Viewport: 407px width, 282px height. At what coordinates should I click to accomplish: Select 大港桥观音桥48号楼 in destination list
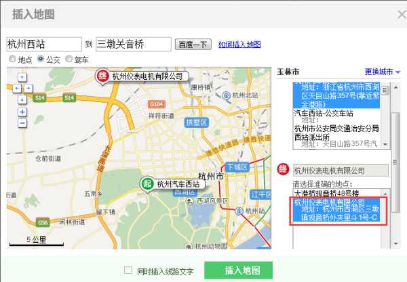(326, 193)
